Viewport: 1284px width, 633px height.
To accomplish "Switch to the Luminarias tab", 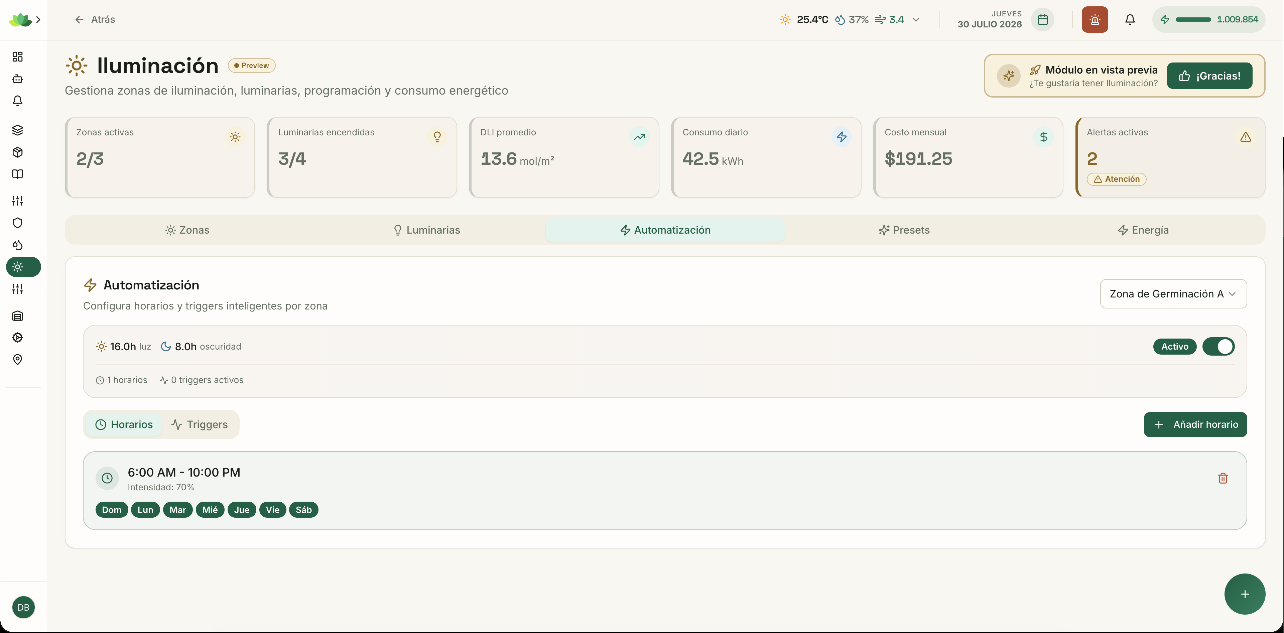I will (426, 230).
